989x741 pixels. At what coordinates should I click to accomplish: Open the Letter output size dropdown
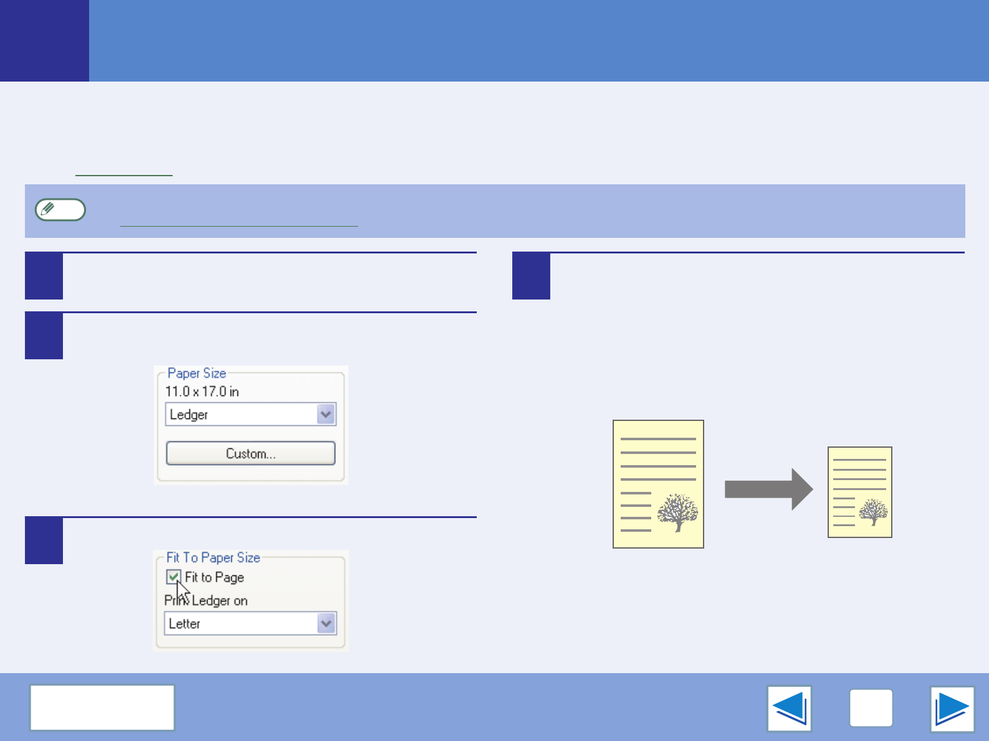(251, 623)
